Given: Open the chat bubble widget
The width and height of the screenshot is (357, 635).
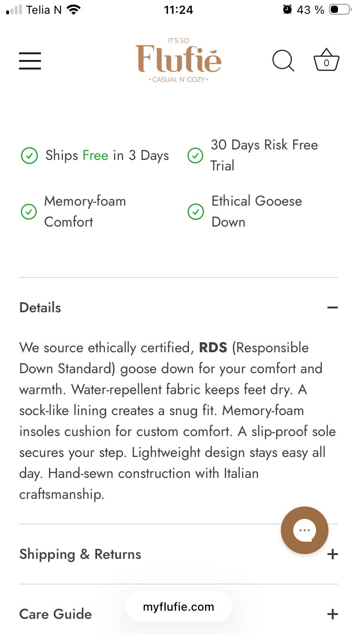Looking at the screenshot, I should (305, 530).
